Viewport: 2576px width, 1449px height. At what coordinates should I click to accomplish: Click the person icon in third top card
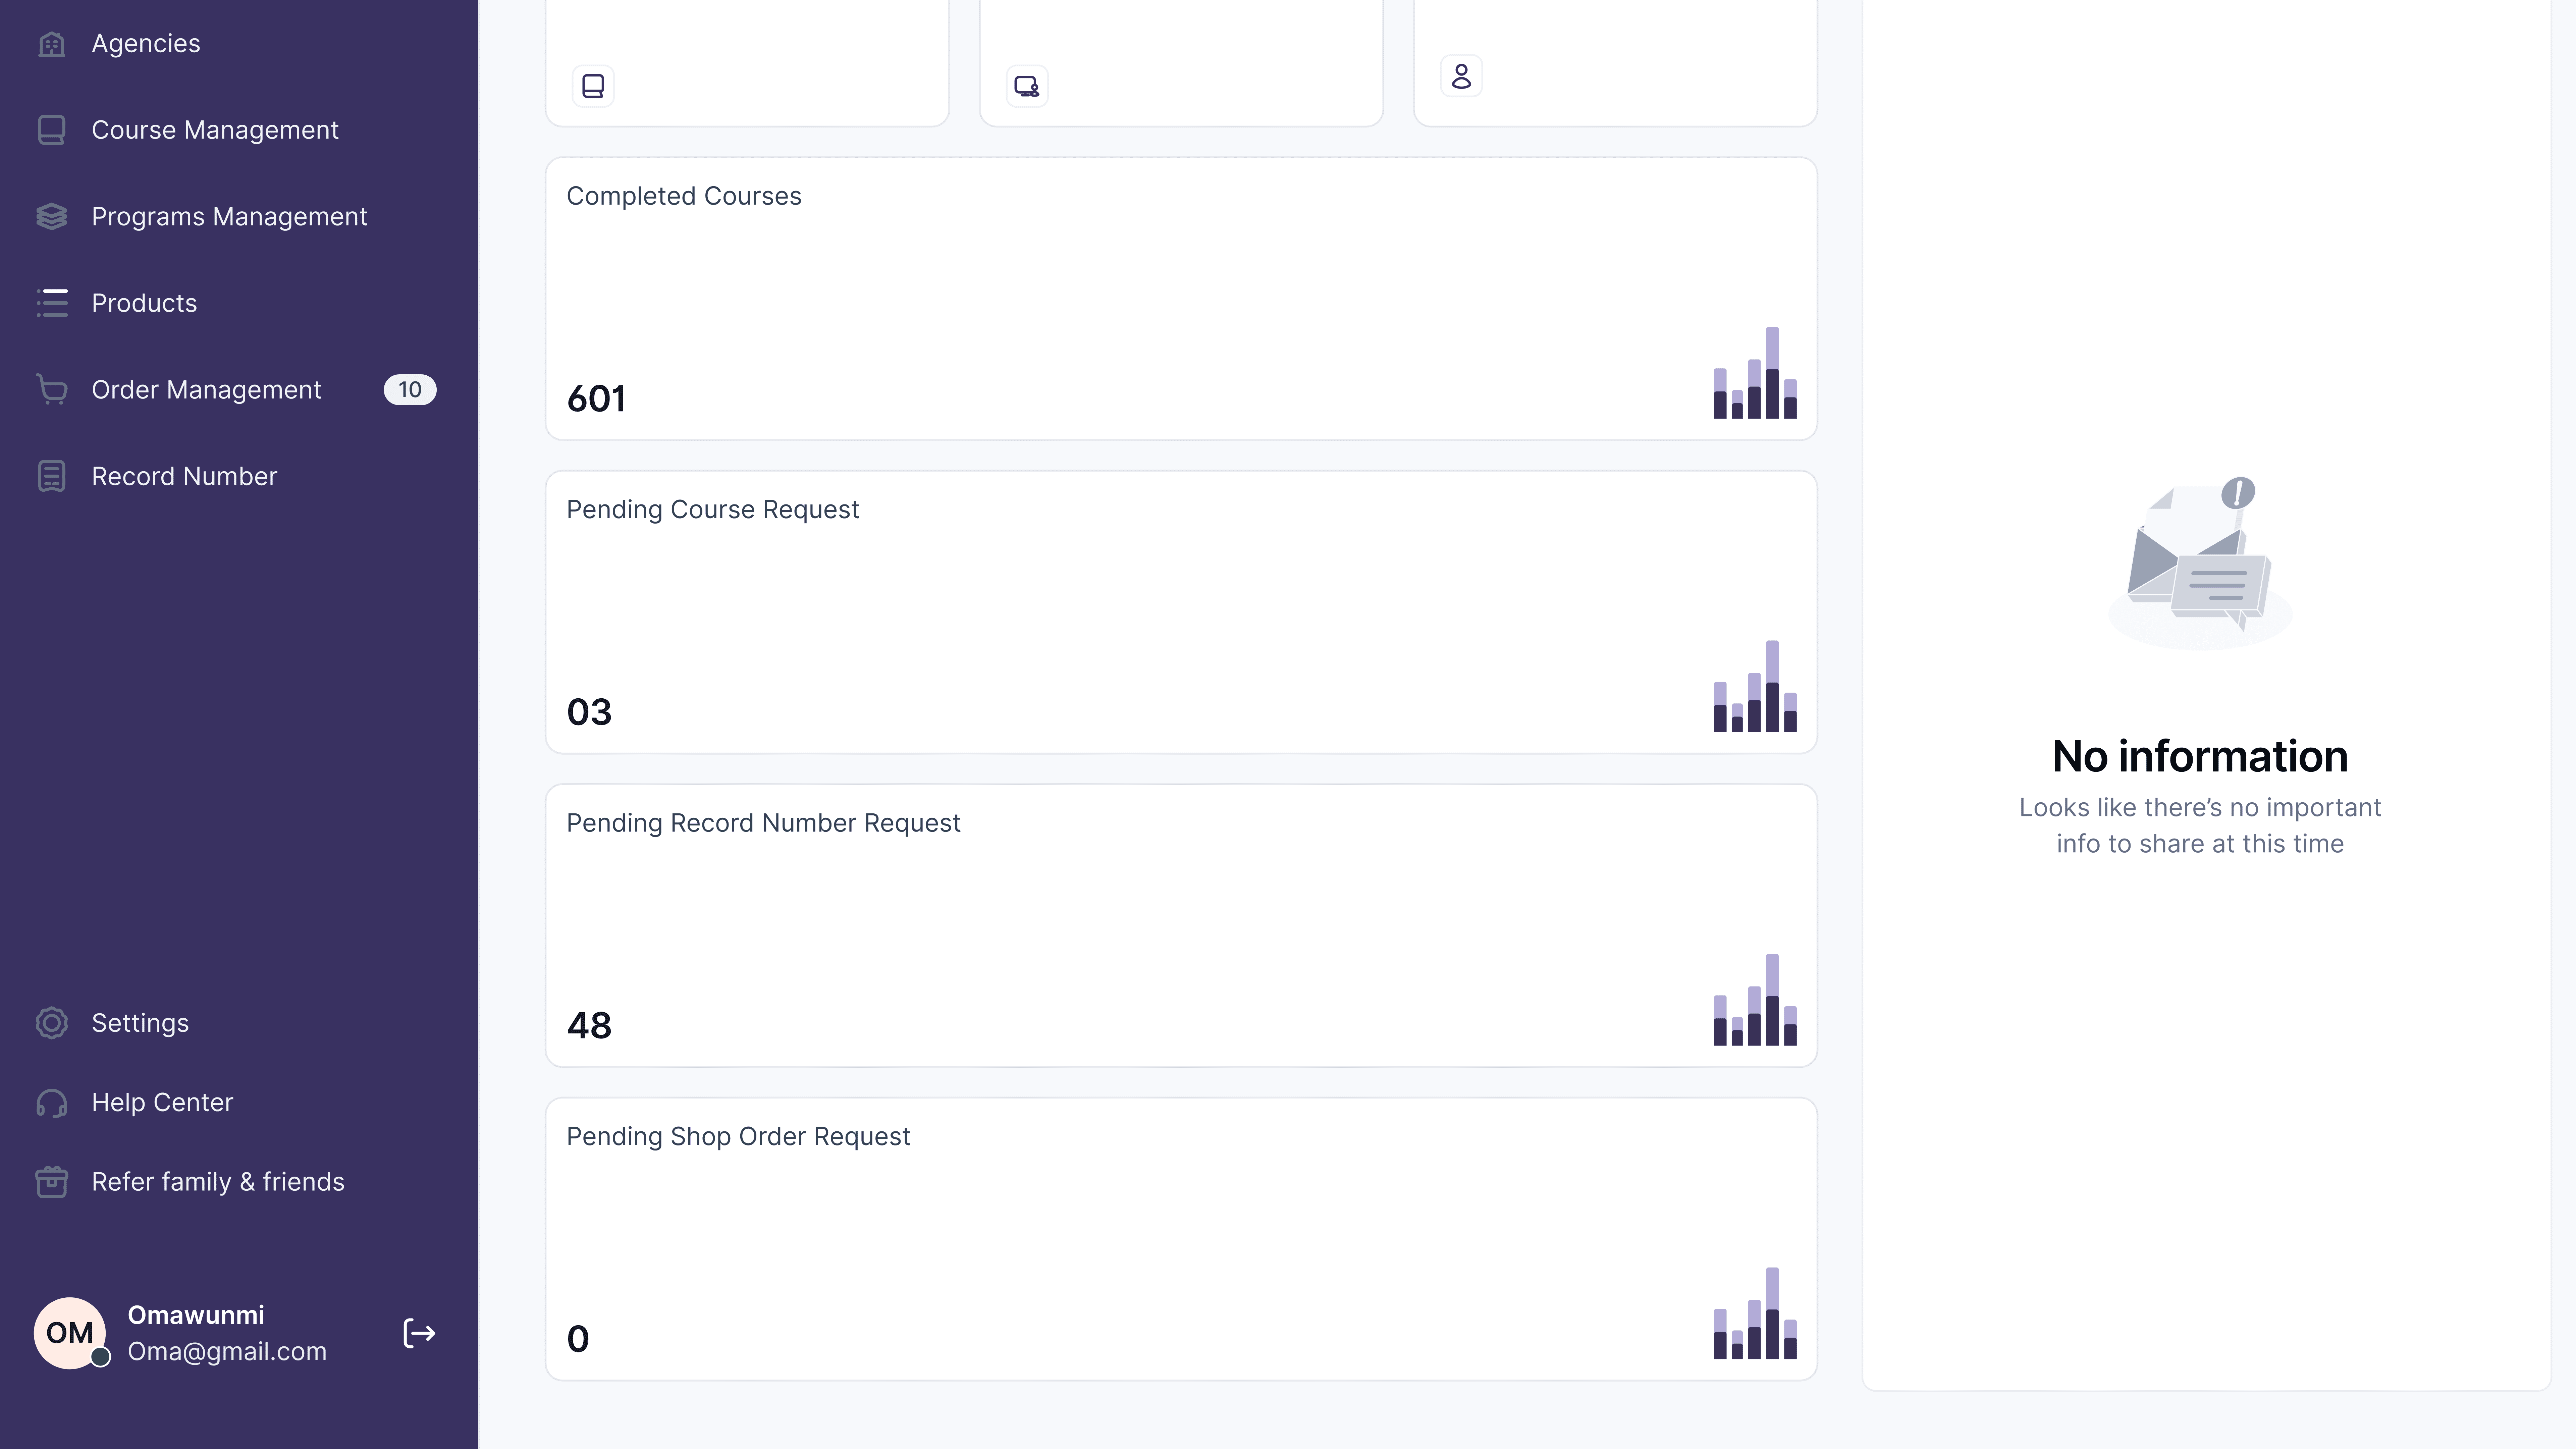pos(1461,76)
